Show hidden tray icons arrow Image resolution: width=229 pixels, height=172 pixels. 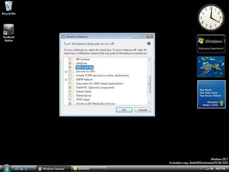coord(201,169)
